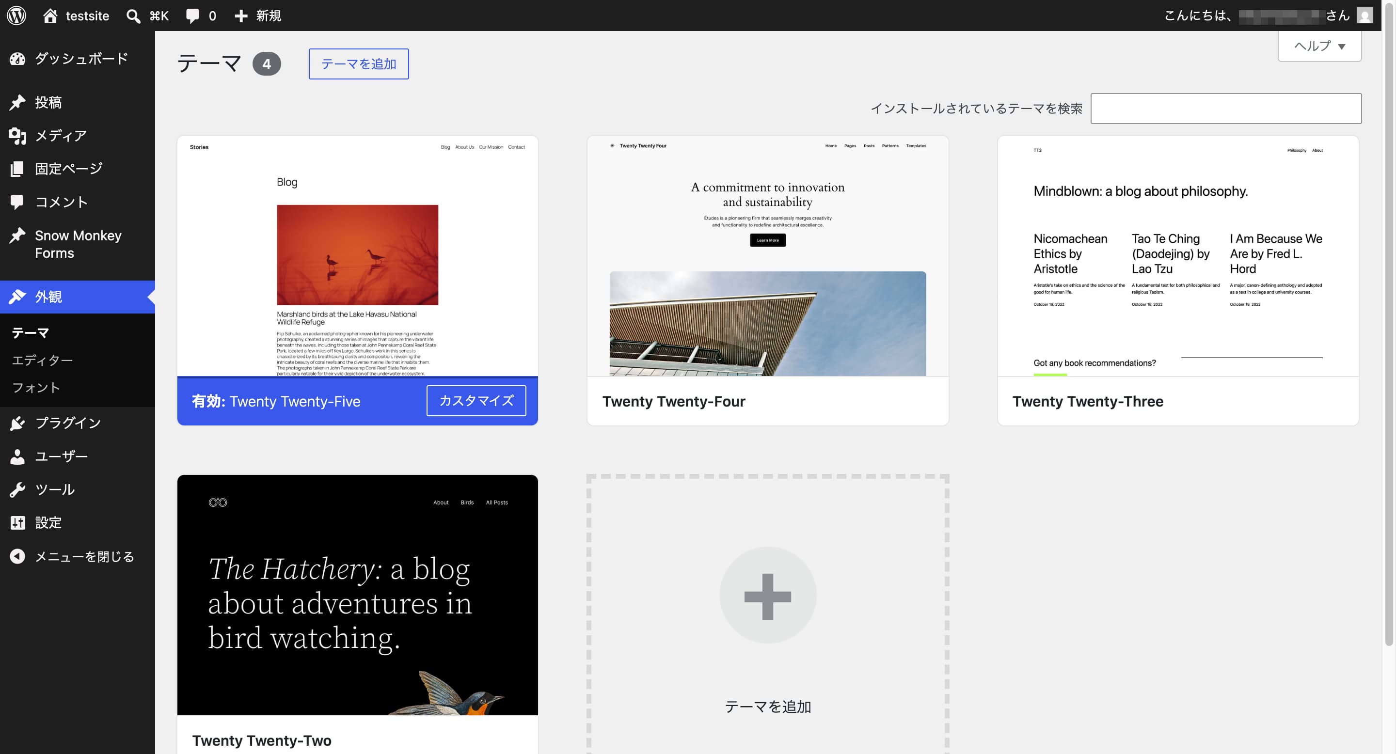Open the エディター submenu item

tap(42, 360)
